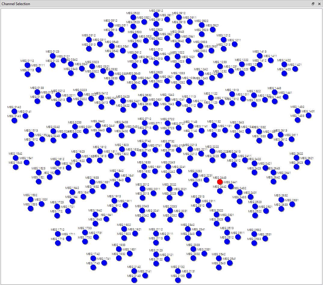This screenshot has width=323, height=285.
Task: Select the MEG 1413 channel dot
Action: [260, 56]
